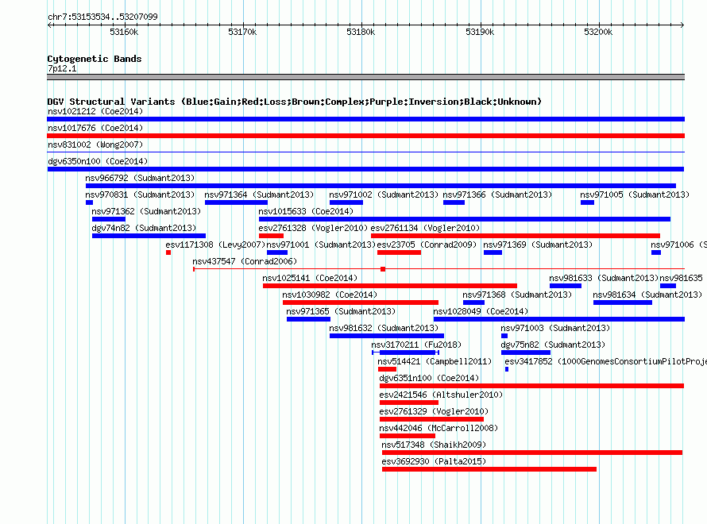Click the nsv970831 (Sudmant2013) label
The height and width of the screenshot is (524, 707).
tap(140, 195)
